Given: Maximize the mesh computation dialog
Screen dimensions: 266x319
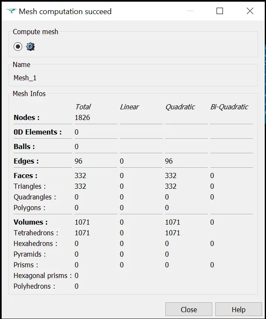Looking at the screenshot, I should [x=220, y=11].
